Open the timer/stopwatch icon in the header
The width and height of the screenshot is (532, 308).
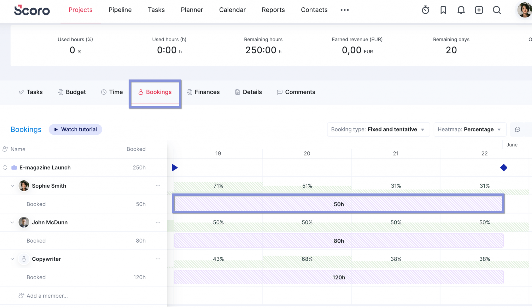tap(425, 10)
